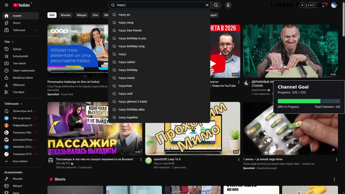Choose suggestion "happy song"
The height and width of the screenshot is (194, 345).
pyautogui.click(x=159, y=23)
